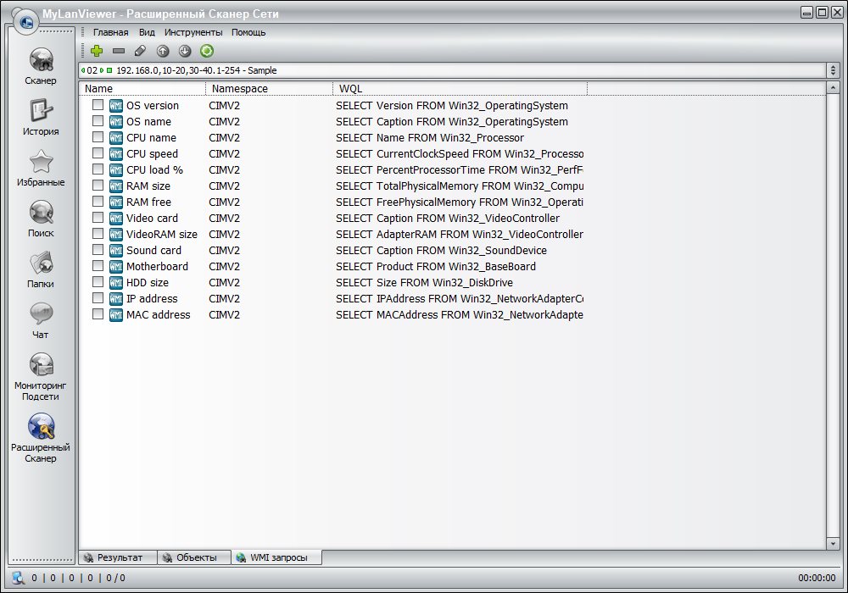Click the pencil edit icon in toolbar
Viewport: 848px width, 593px height.
pos(141,51)
